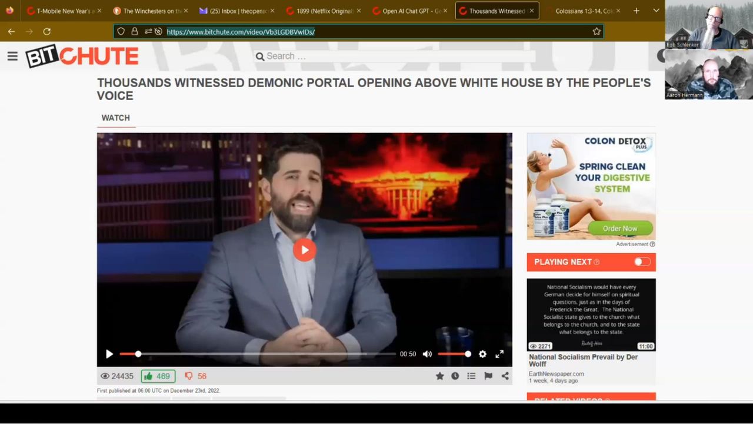This screenshot has height=424, width=753.
Task: Open the BitChute hamburger menu
Action: [x=12, y=57]
